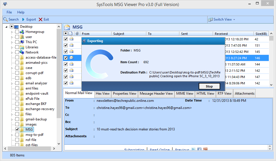Viewport: 276px width, 161px height.
Task: Check the msg-to-pdf folder checkbox
Action: (17, 135)
